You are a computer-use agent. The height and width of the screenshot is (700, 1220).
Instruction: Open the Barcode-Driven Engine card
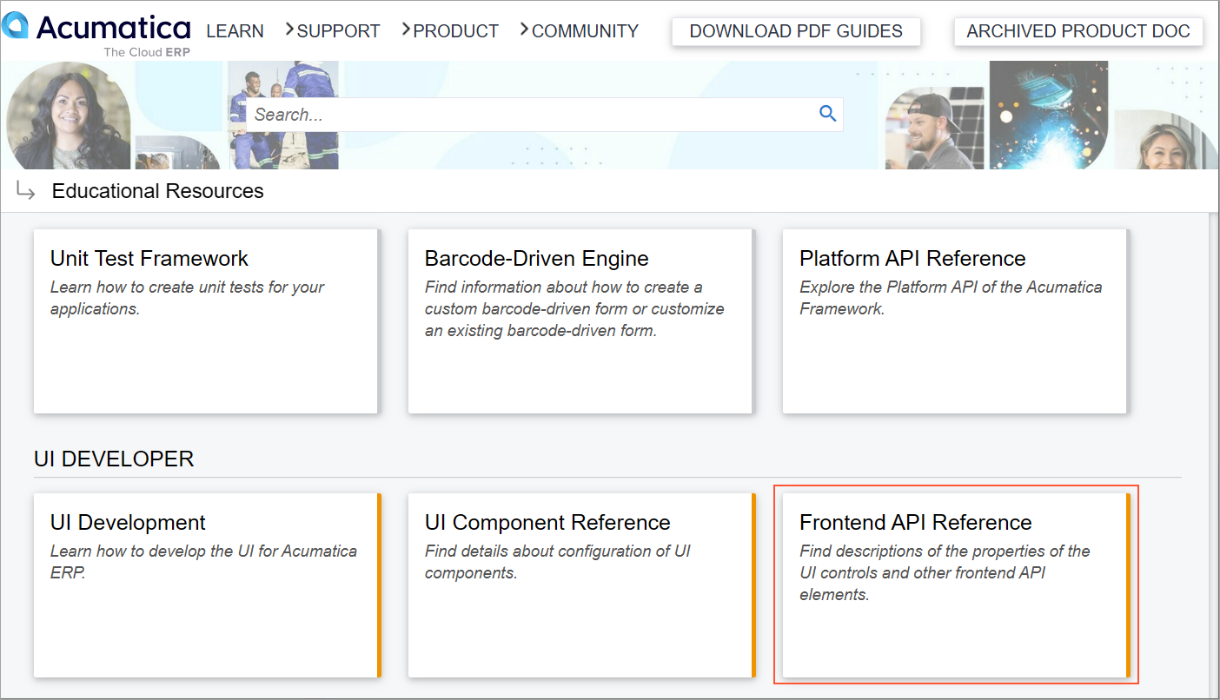coord(580,321)
